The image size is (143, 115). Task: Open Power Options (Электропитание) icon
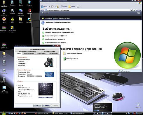(x=64, y=59)
